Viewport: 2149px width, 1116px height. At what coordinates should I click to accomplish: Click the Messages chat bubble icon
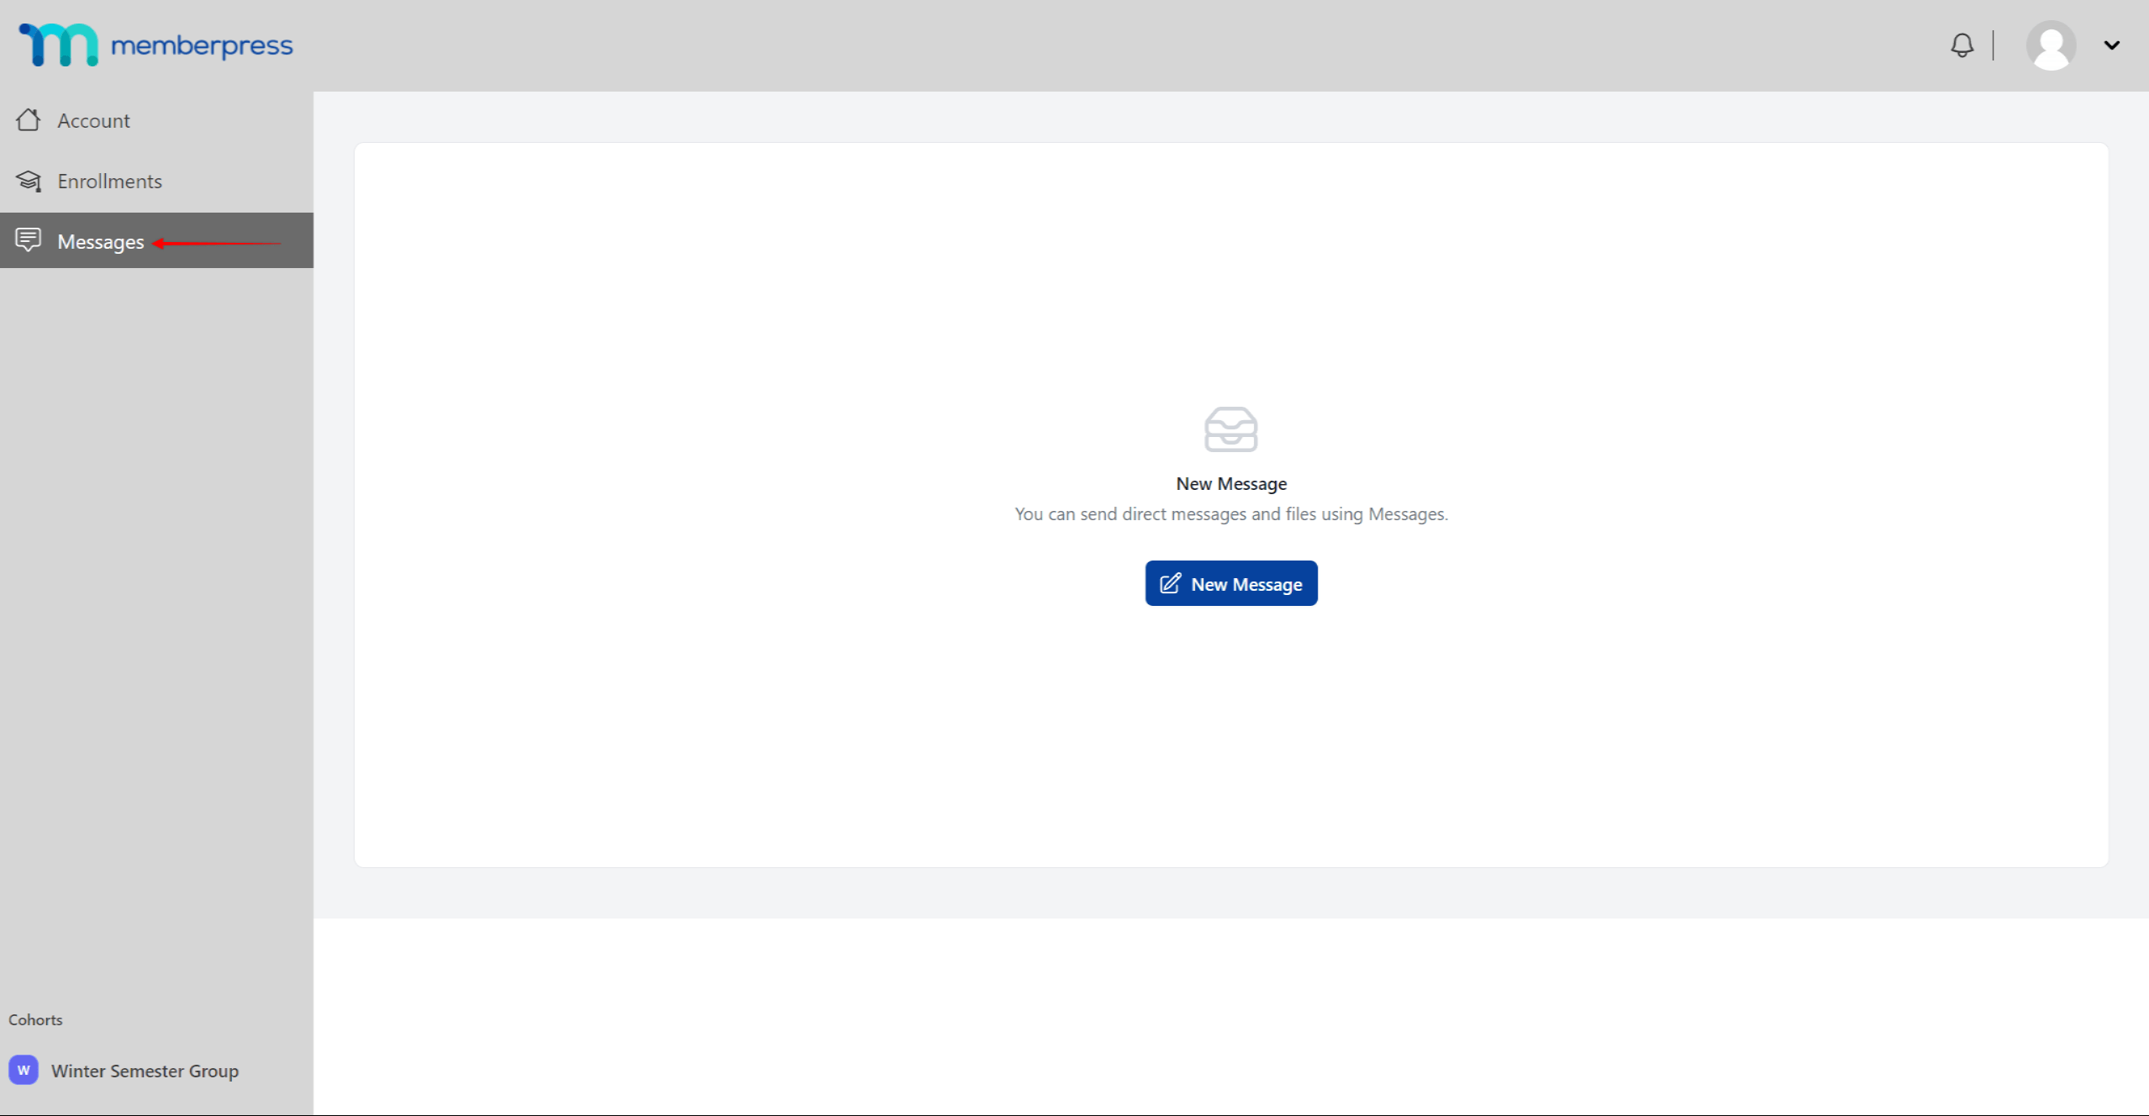pos(28,240)
